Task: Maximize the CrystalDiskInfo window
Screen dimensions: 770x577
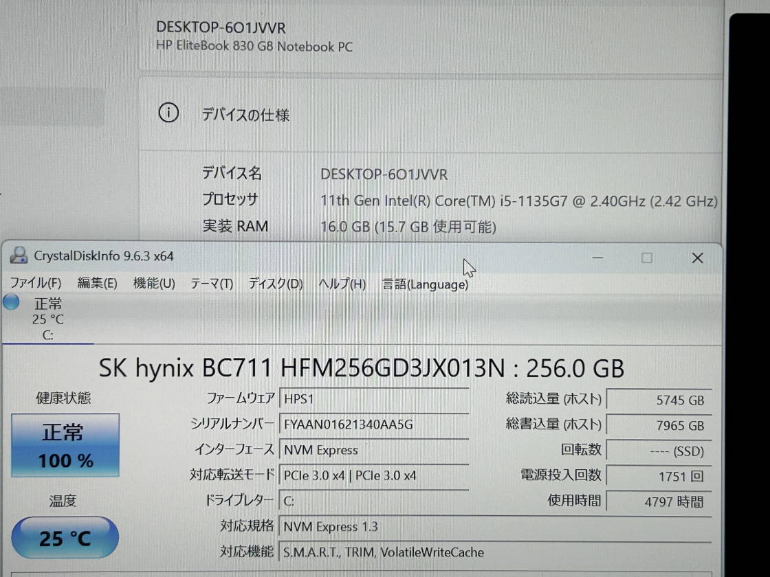Action: [x=646, y=258]
